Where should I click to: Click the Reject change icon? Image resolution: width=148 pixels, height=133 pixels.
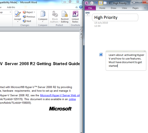click(24, 12)
